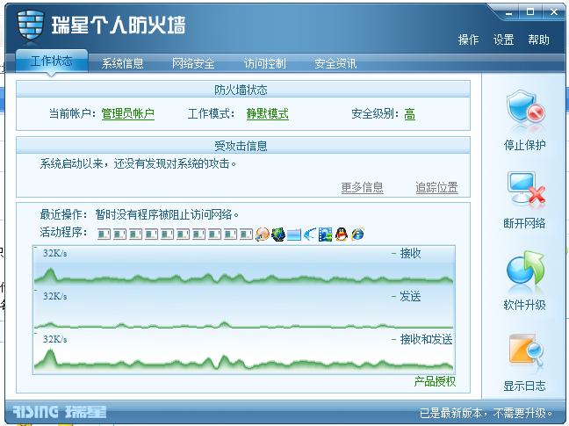
Task: Click the Rising firewall shield logo
Action: (x=31, y=25)
